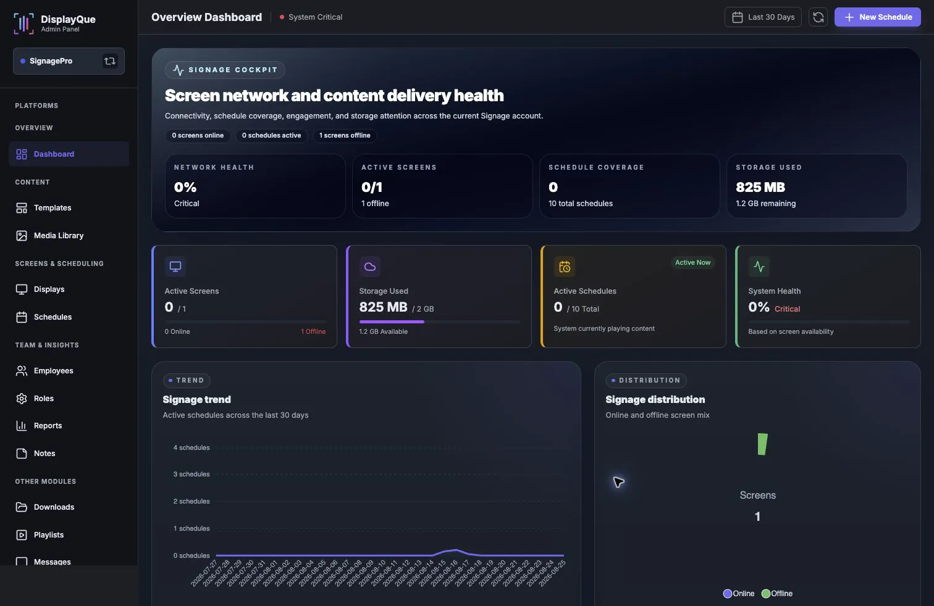Click the Reports bar chart icon
The width and height of the screenshot is (934, 606).
22,426
